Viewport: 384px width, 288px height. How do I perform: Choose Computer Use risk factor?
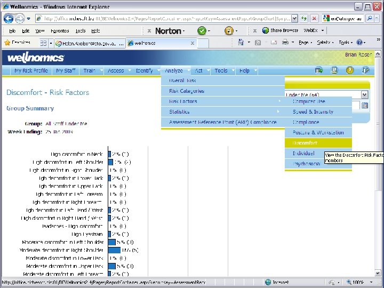(318, 101)
